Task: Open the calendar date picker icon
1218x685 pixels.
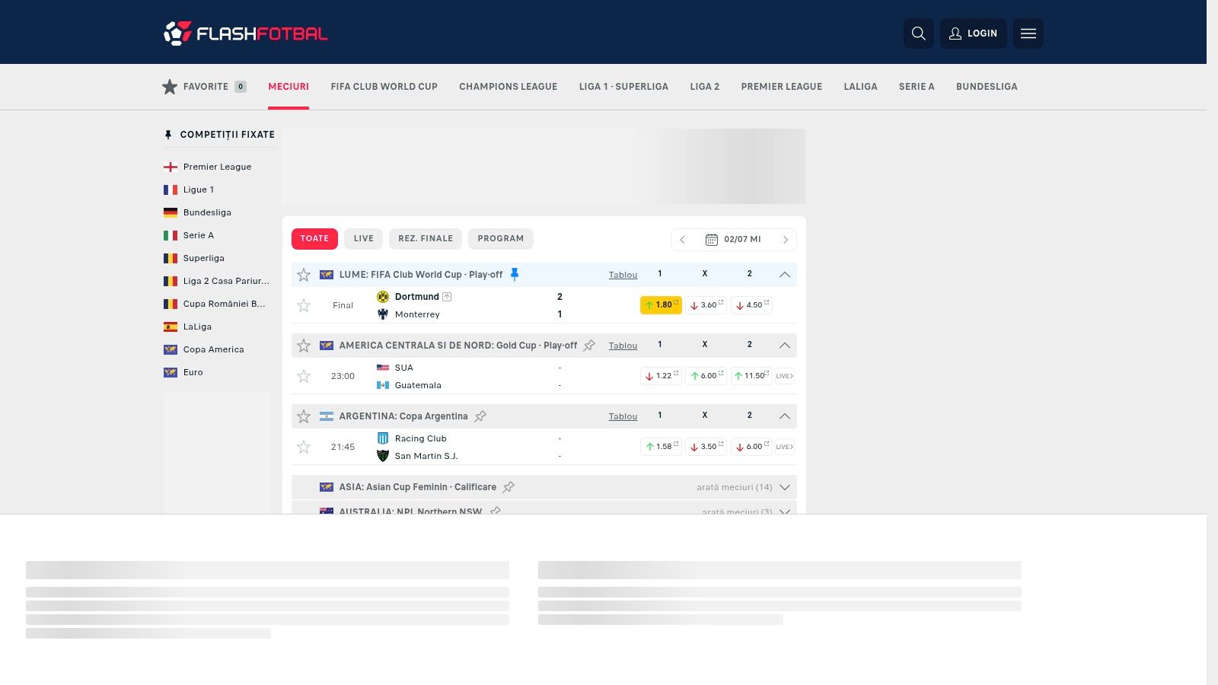Action: click(711, 240)
